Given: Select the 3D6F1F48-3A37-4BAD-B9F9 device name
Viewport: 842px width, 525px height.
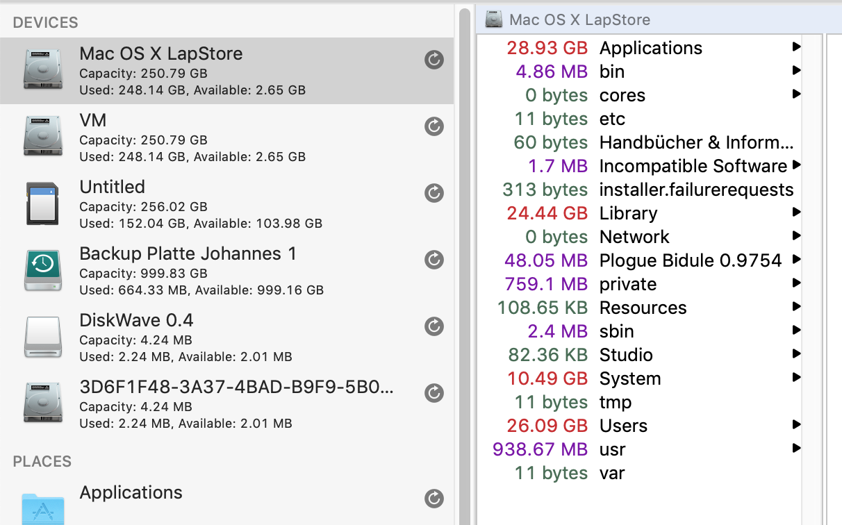Looking at the screenshot, I should pos(237,387).
